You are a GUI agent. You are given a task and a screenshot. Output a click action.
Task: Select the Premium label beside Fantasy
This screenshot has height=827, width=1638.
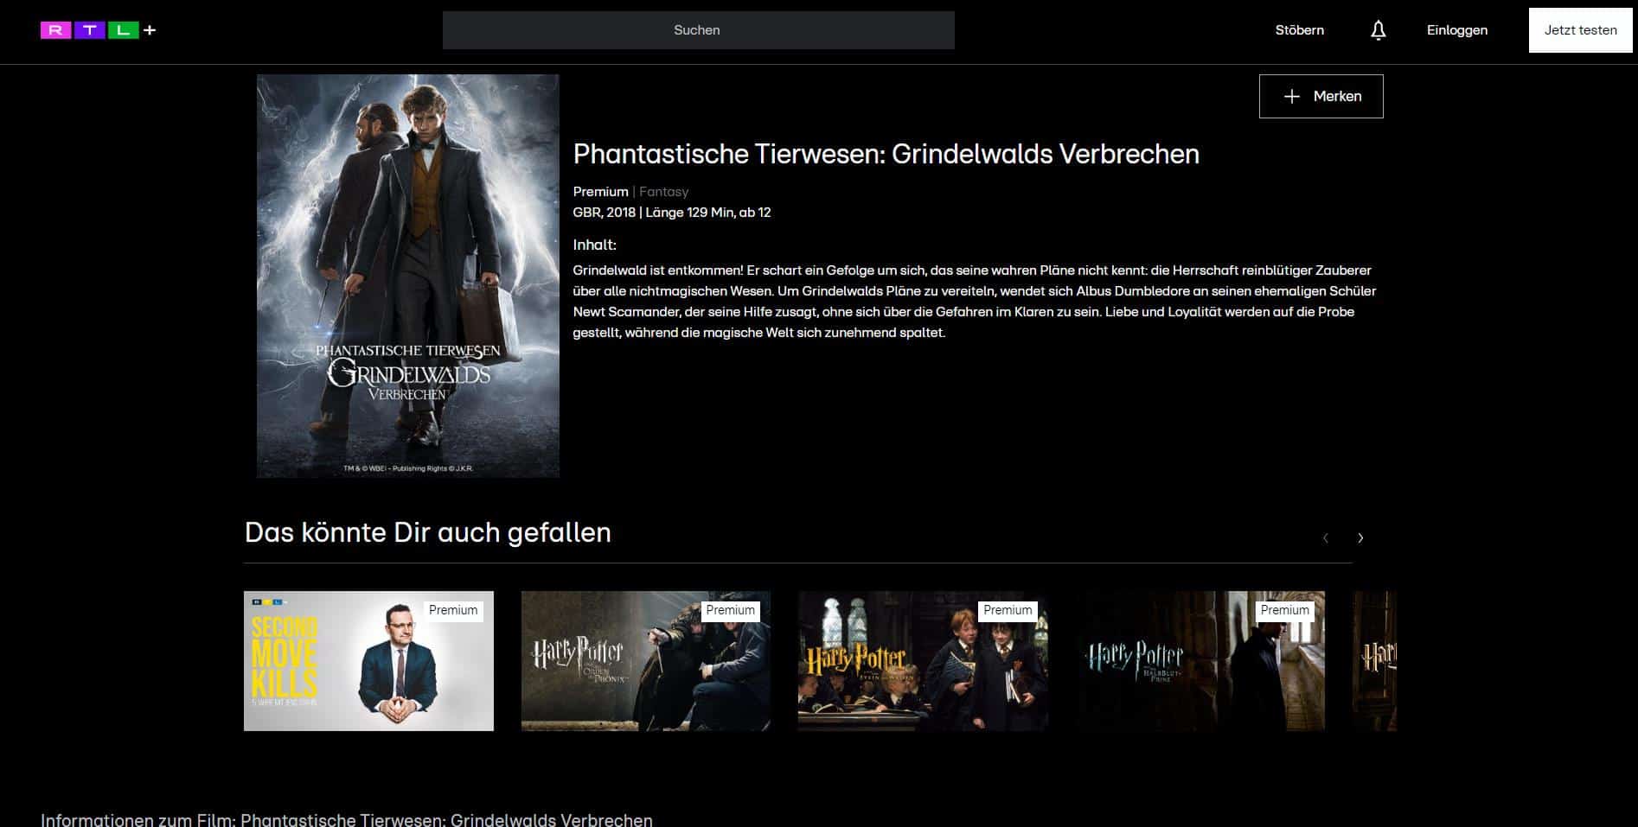(x=600, y=192)
